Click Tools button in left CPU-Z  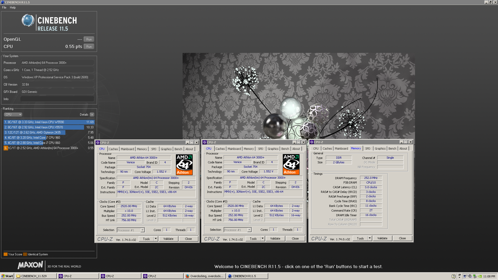[x=146, y=239]
